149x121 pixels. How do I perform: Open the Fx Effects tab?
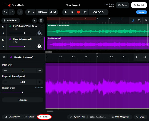click(x=30, y=117)
